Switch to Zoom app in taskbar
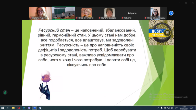Screen dimensions: 196x110 tap(35, 108)
